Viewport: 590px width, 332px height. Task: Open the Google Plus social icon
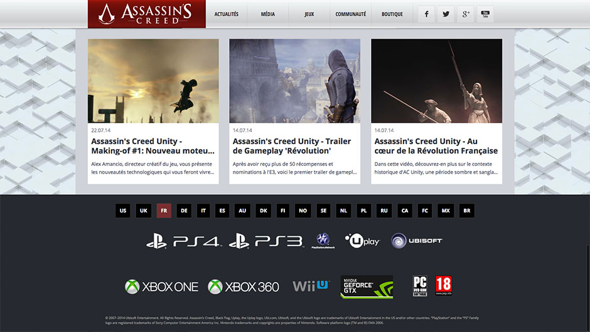coord(466,14)
